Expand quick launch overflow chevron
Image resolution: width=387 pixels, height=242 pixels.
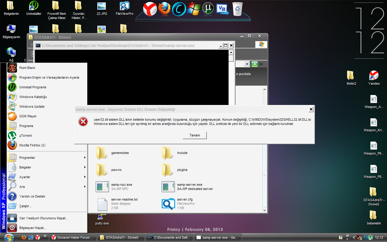coord(45,236)
